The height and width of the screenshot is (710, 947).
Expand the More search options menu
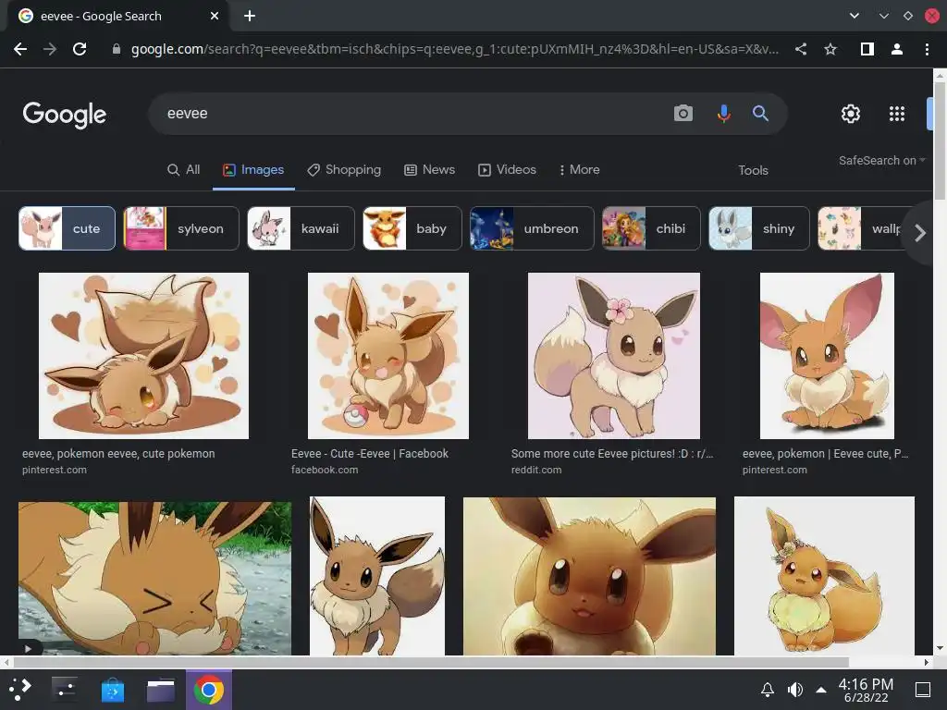(579, 170)
